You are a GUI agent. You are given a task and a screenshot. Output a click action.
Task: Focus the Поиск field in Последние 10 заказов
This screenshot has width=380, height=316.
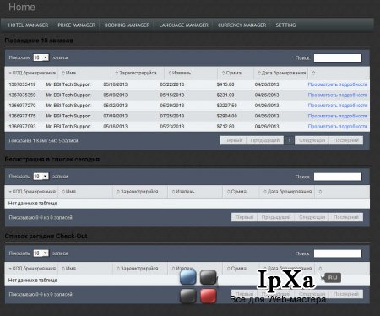338,57
